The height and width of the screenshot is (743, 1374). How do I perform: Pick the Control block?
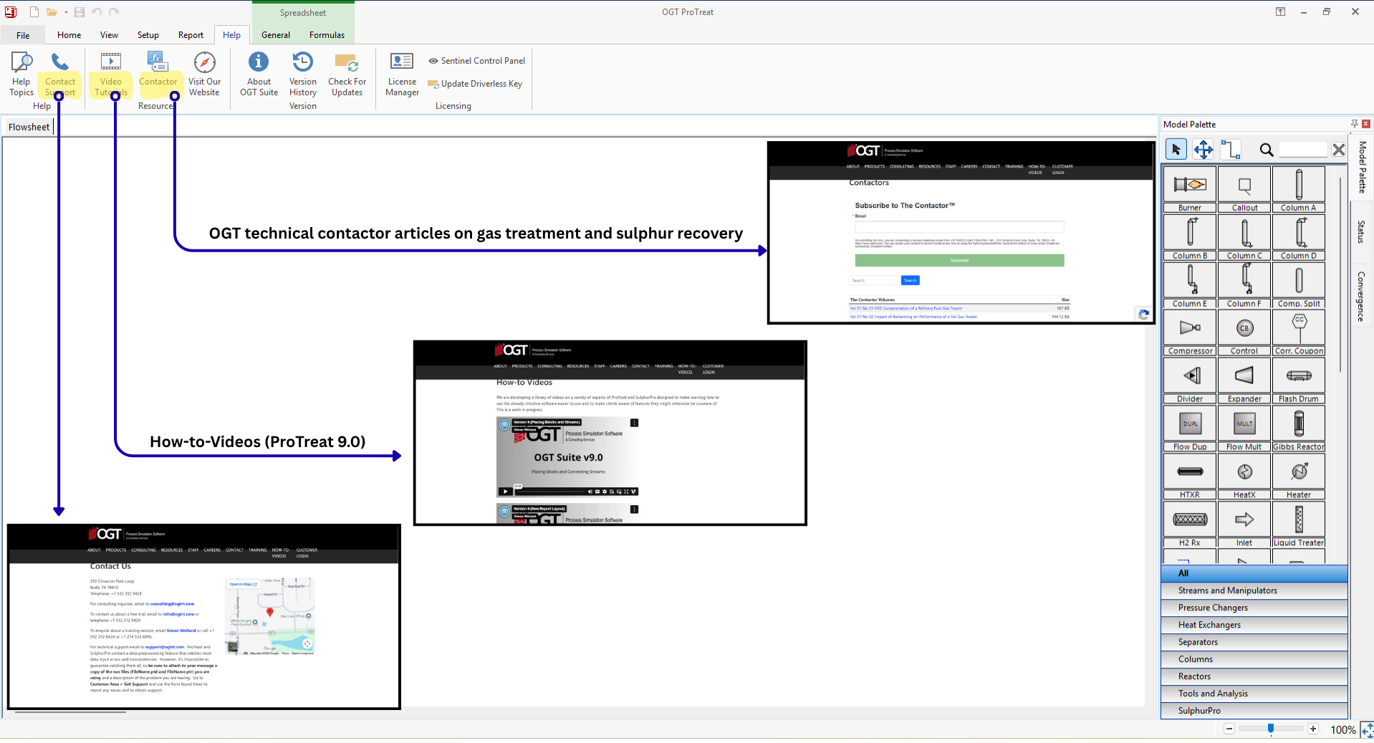point(1244,332)
